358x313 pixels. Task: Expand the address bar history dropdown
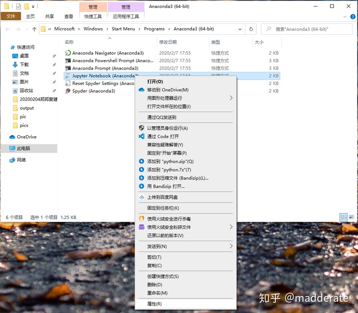240,29
